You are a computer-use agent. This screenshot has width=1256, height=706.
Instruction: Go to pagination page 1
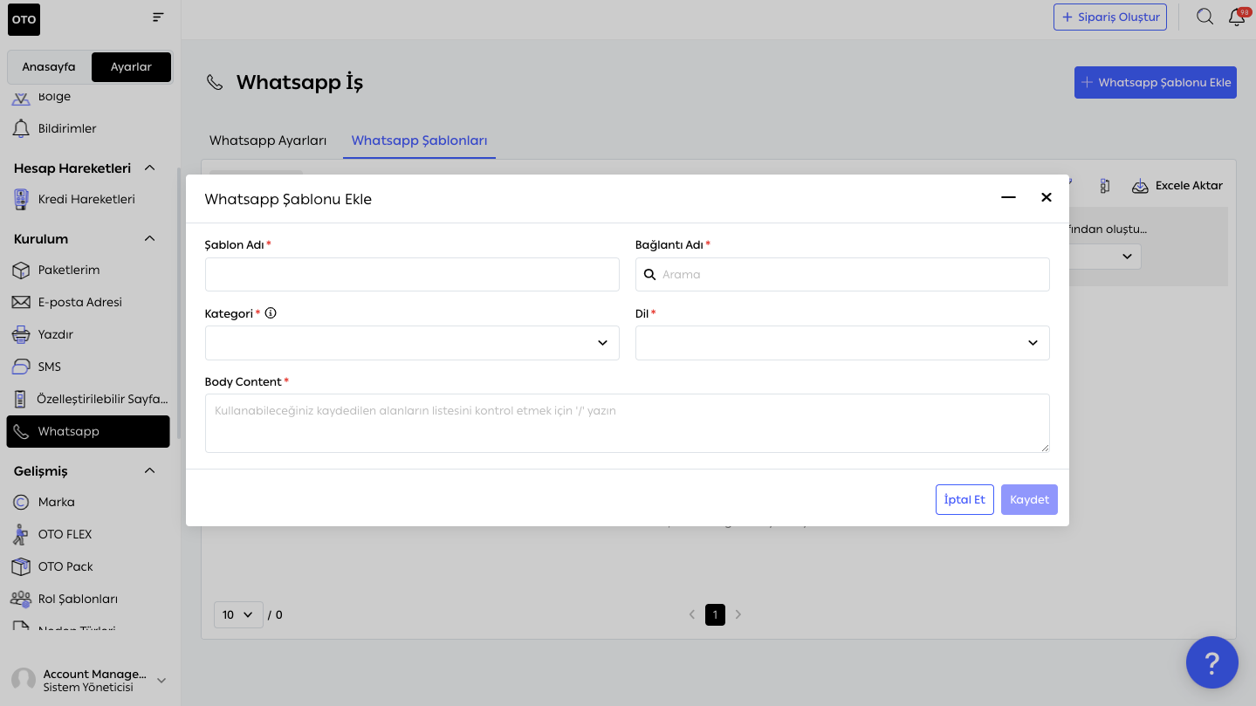(715, 614)
